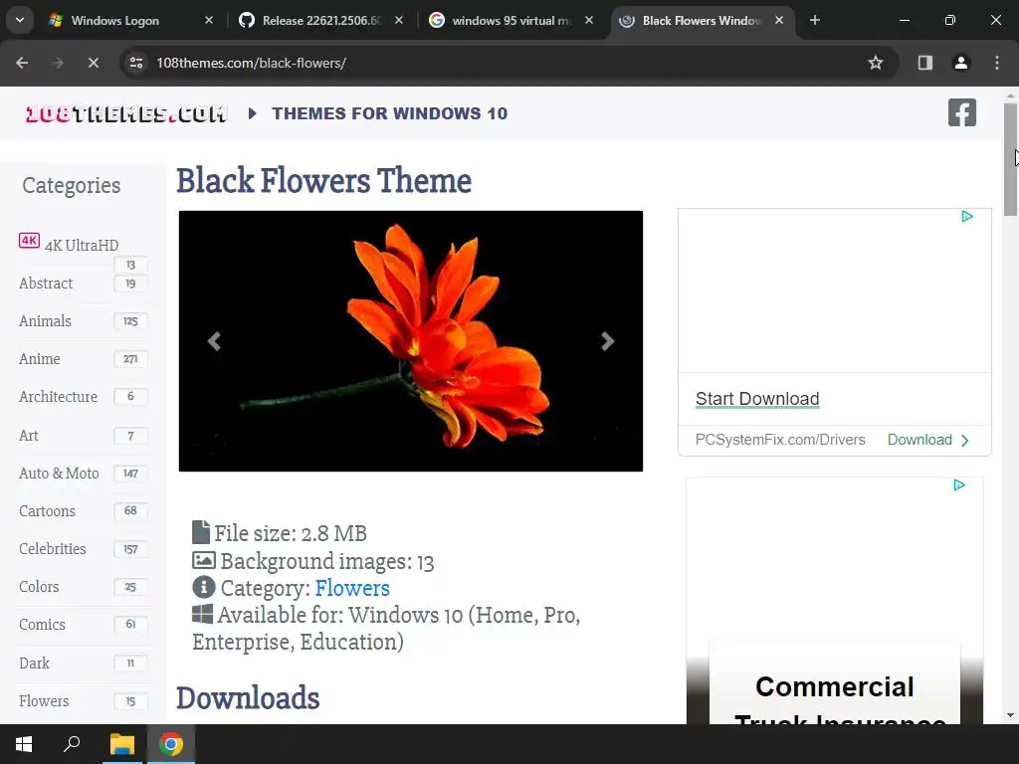
Task: Click the Start Download ad link
Action: point(757,399)
